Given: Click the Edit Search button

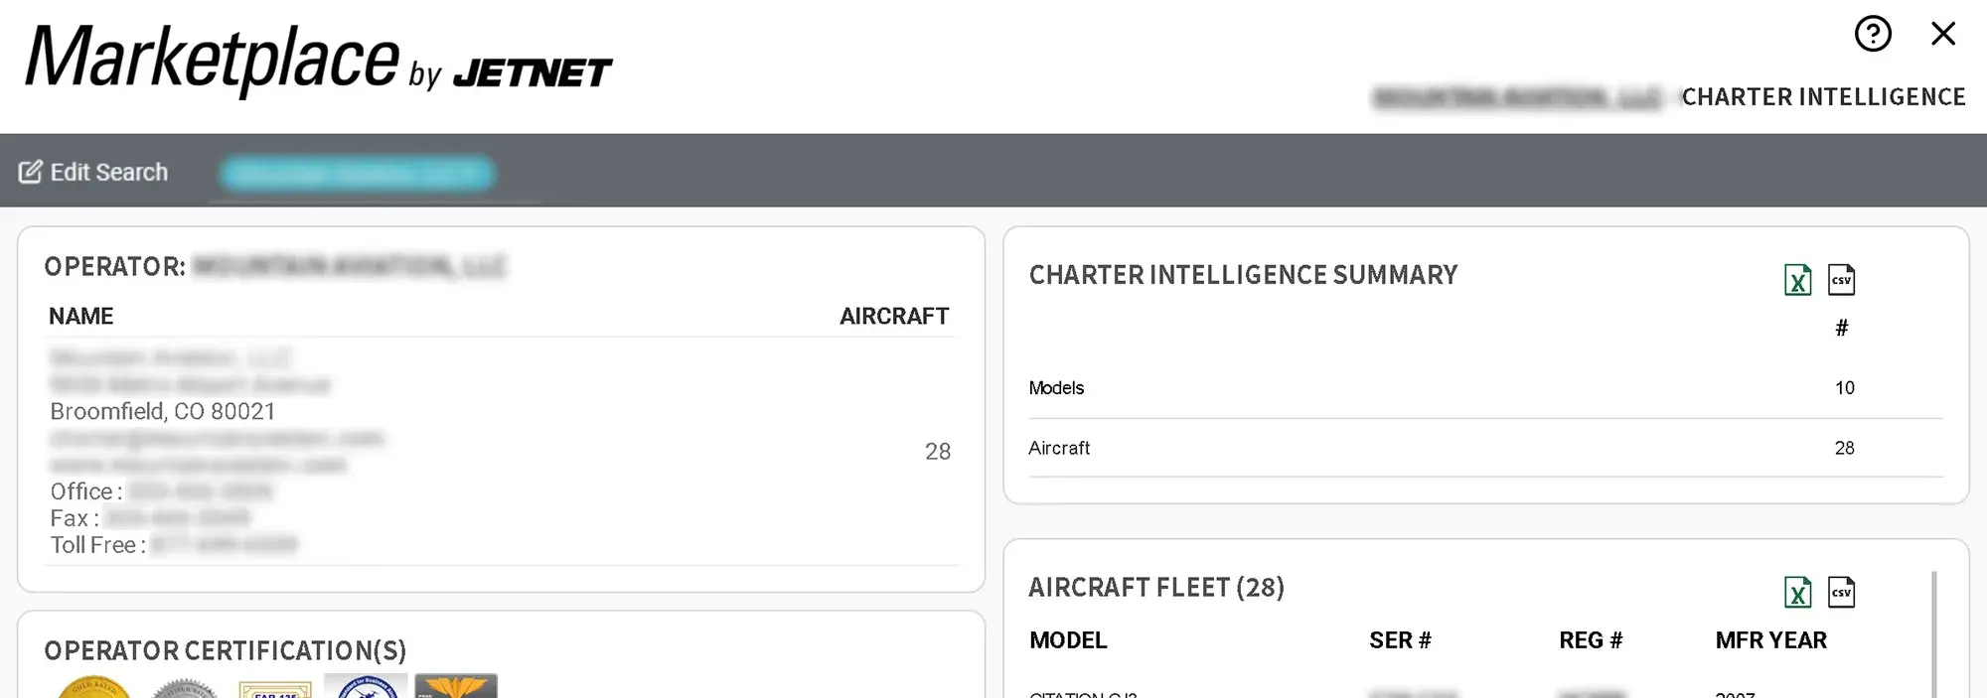Looking at the screenshot, I should (109, 171).
